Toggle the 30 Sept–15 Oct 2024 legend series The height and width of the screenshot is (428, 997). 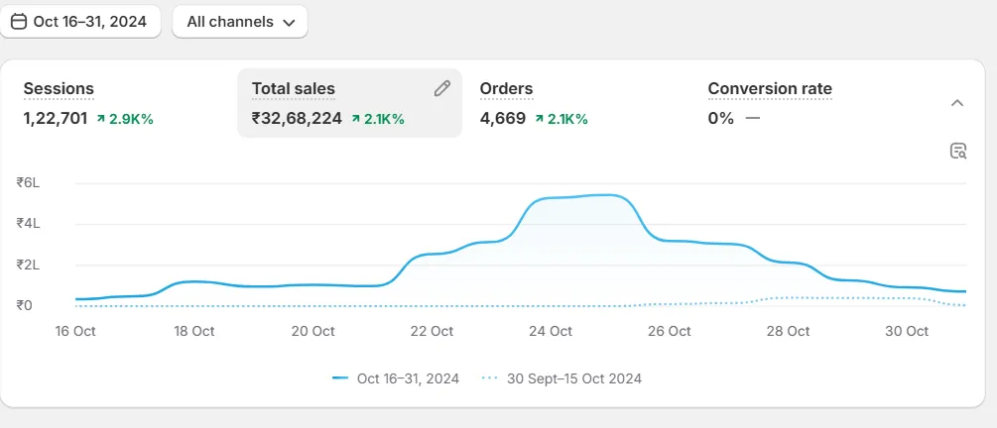click(561, 378)
